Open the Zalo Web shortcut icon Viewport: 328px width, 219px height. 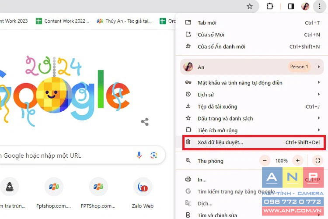pos(143,187)
